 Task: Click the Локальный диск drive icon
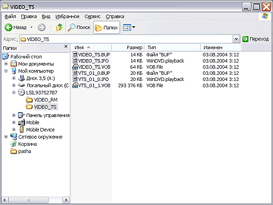pyautogui.click(x=21, y=85)
